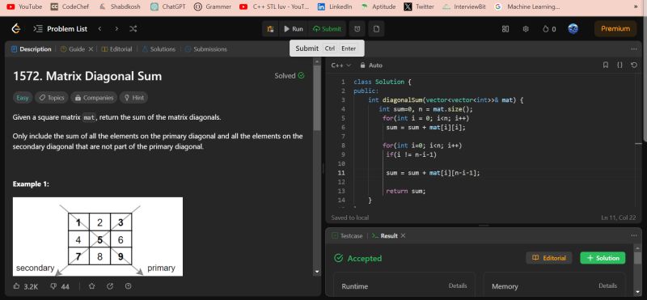Viewport: 647px width, 300px height.
Task: Open the Editorial button in results
Action: tap(549, 258)
